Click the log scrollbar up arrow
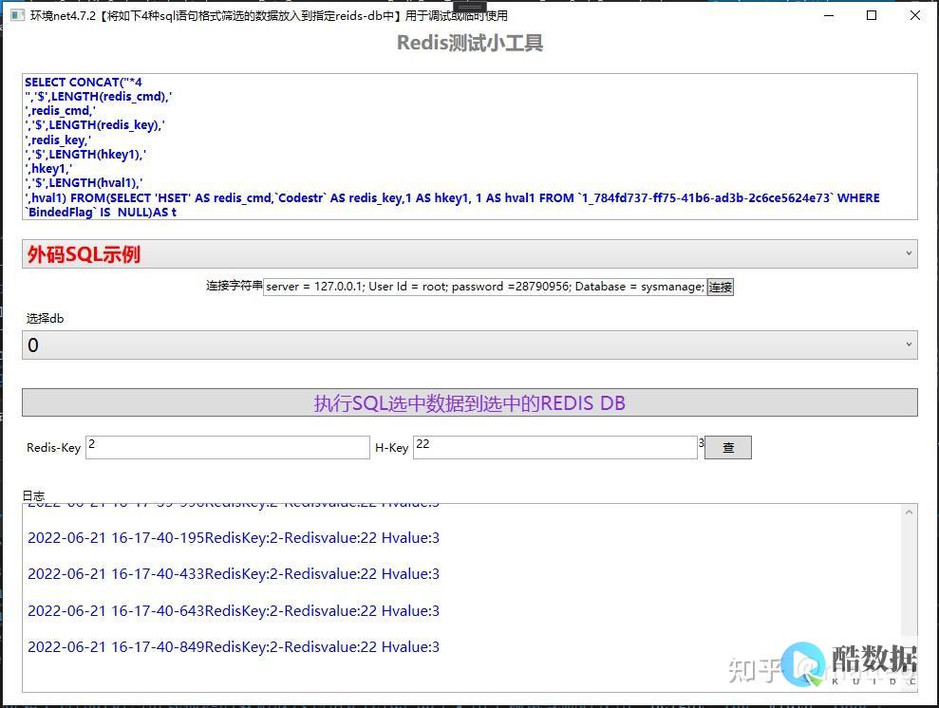 click(909, 512)
